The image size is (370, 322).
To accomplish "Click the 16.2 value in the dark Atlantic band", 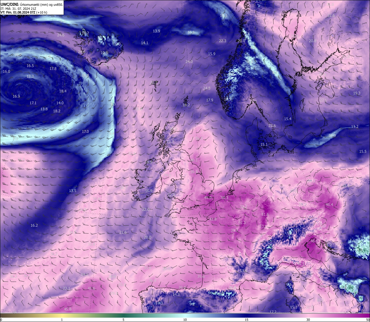I will (34, 226).
